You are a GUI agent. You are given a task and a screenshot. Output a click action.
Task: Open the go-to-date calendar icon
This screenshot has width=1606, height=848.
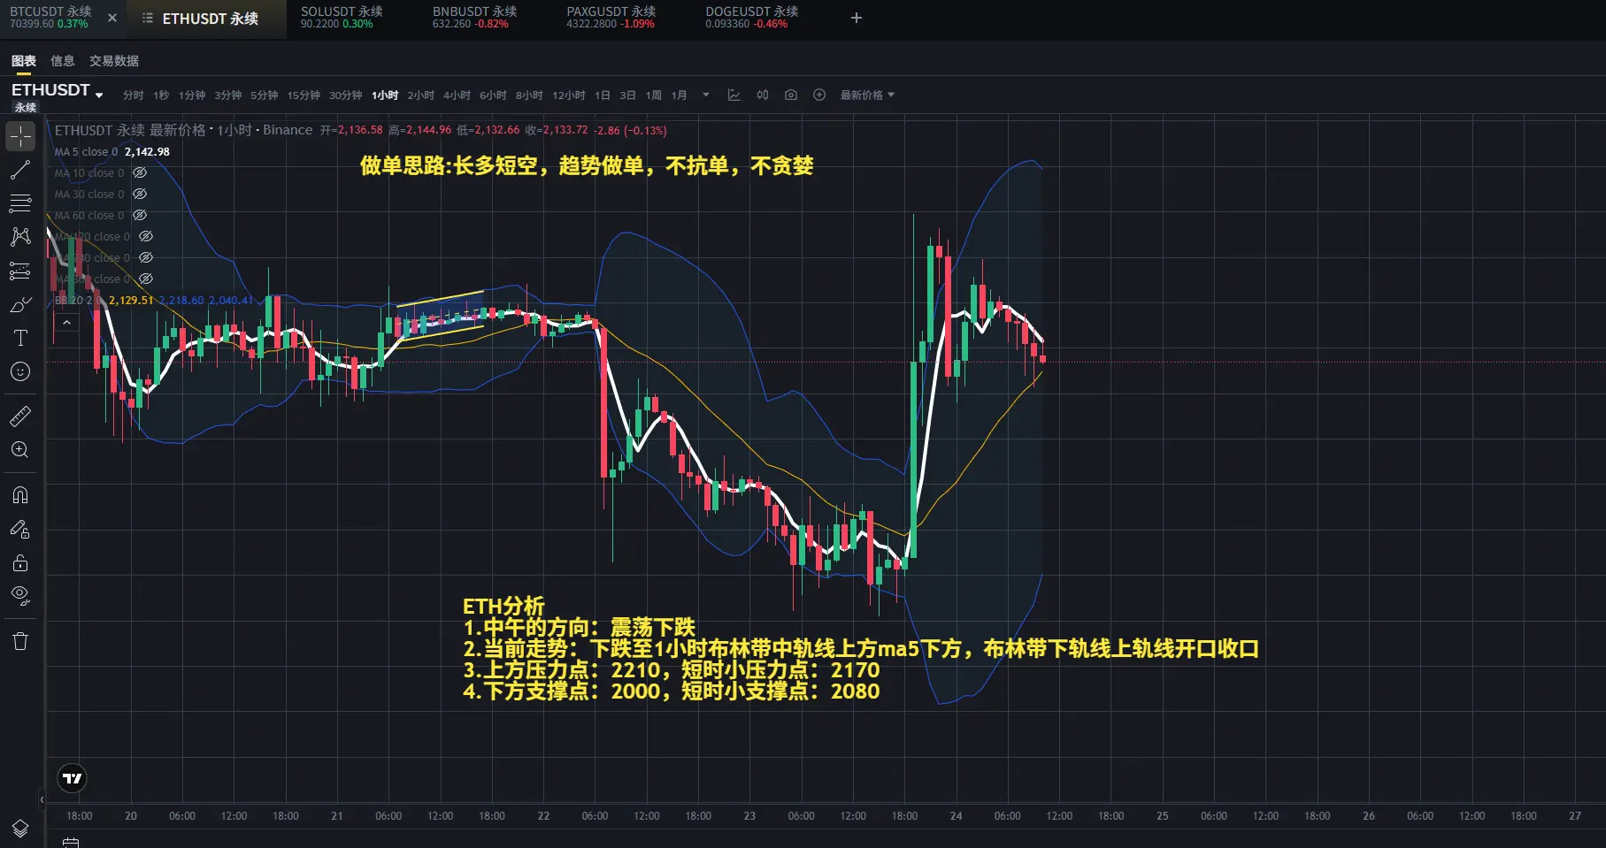pyautogui.click(x=71, y=843)
